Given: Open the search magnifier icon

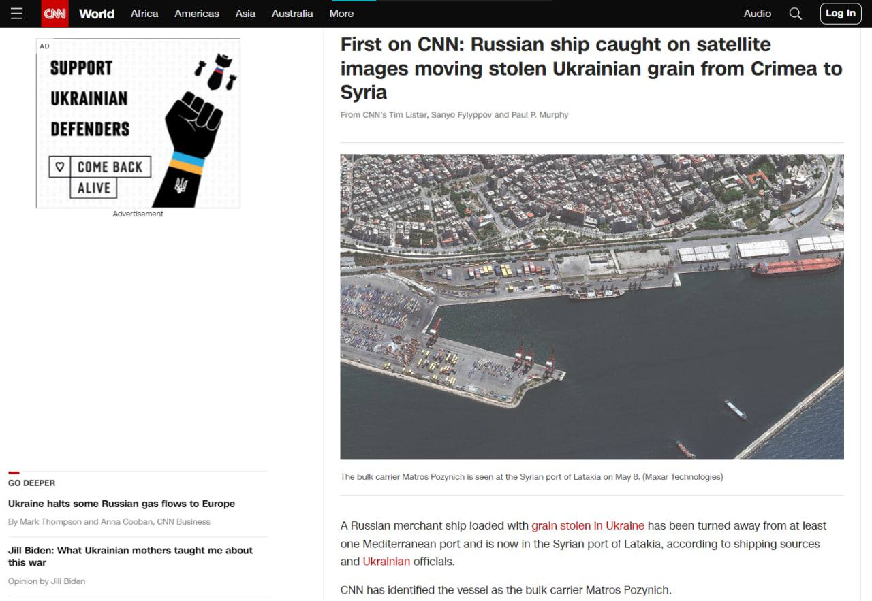Looking at the screenshot, I should tap(795, 14).
